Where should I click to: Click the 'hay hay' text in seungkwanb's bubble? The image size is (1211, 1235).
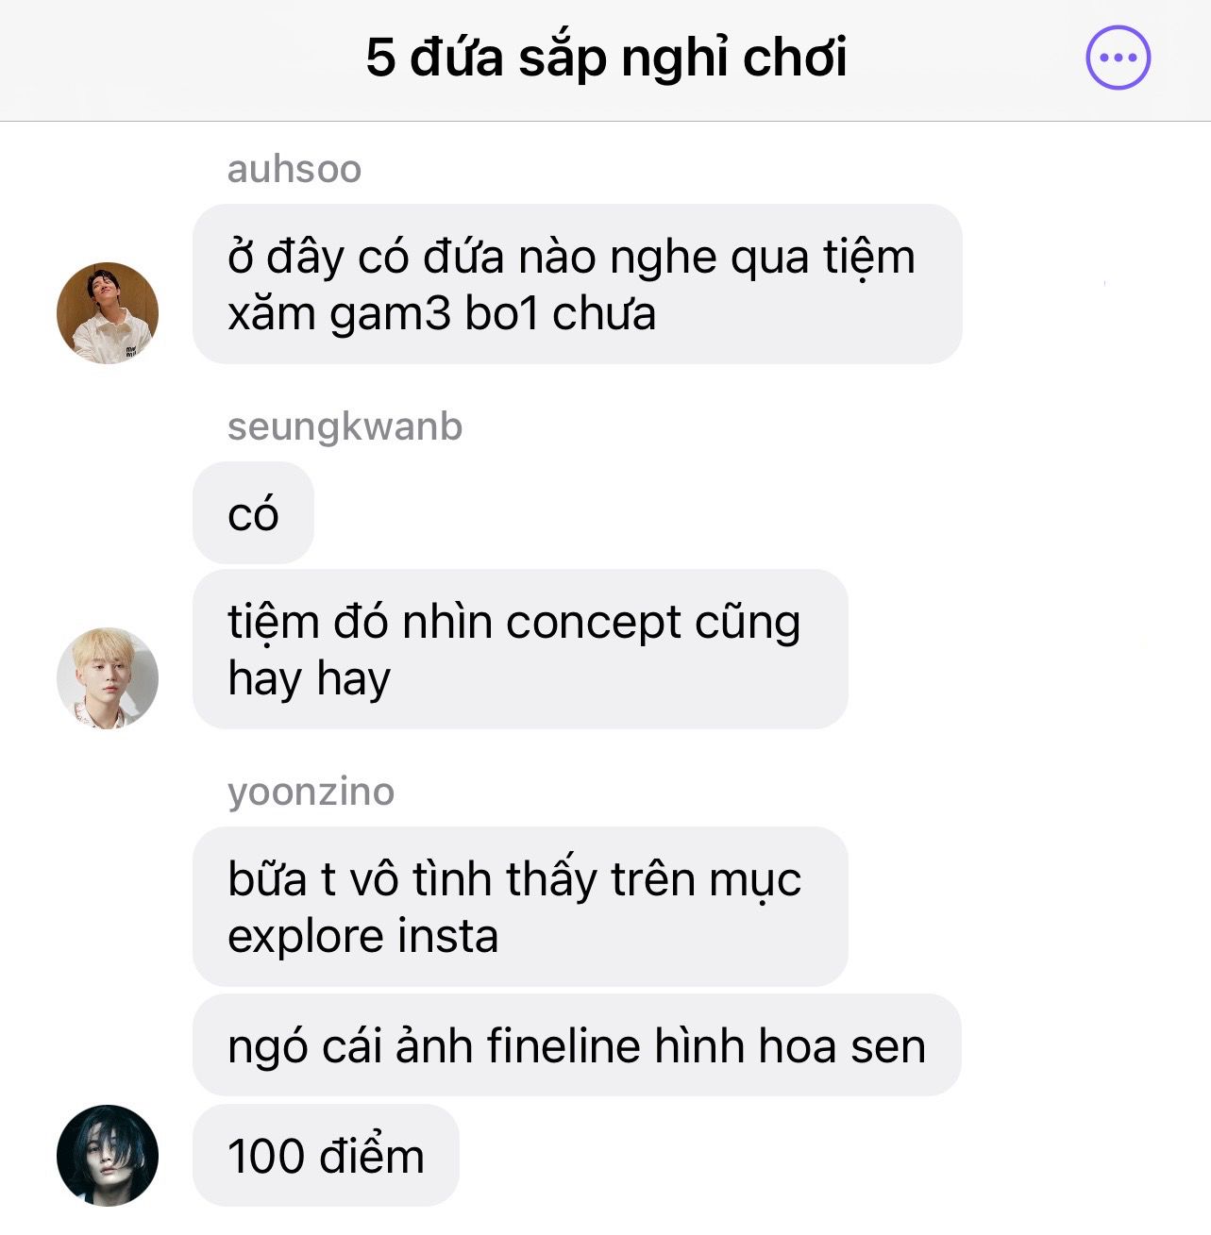309,679
